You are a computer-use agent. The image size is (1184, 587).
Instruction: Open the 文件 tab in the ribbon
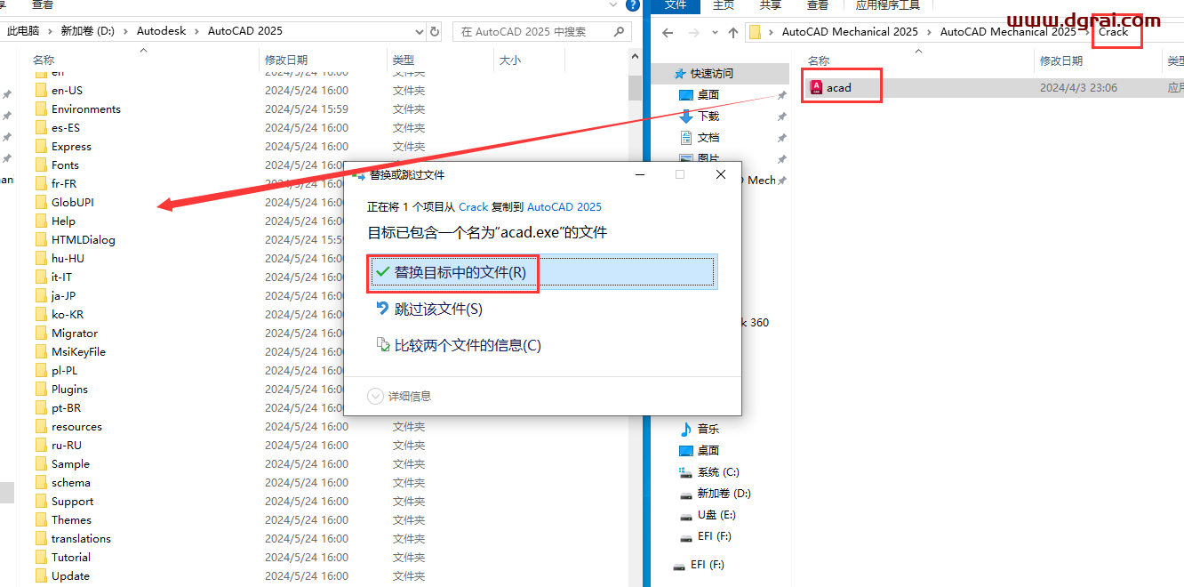pyautogui.click(x=676, y=5)
